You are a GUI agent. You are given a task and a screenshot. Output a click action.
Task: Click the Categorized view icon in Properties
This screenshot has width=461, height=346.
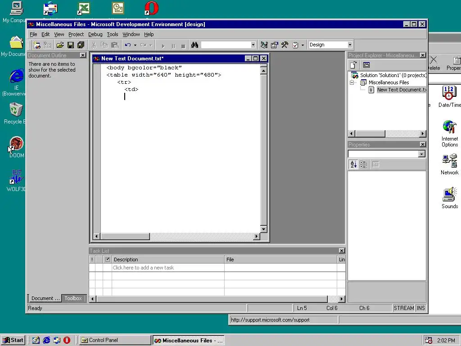(363, 164)
